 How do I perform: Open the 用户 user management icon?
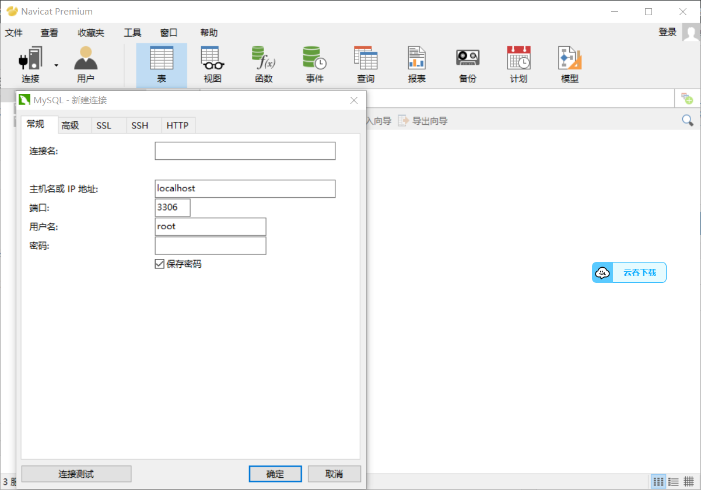coord(86,59)
